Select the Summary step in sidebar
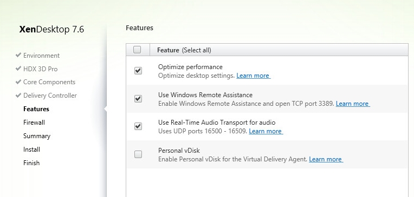414x197 pixels. coord(37,136)
